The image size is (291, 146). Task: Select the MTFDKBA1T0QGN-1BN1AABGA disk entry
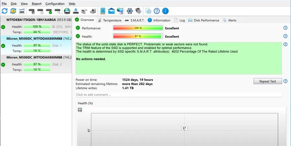[x=36, y=26]
